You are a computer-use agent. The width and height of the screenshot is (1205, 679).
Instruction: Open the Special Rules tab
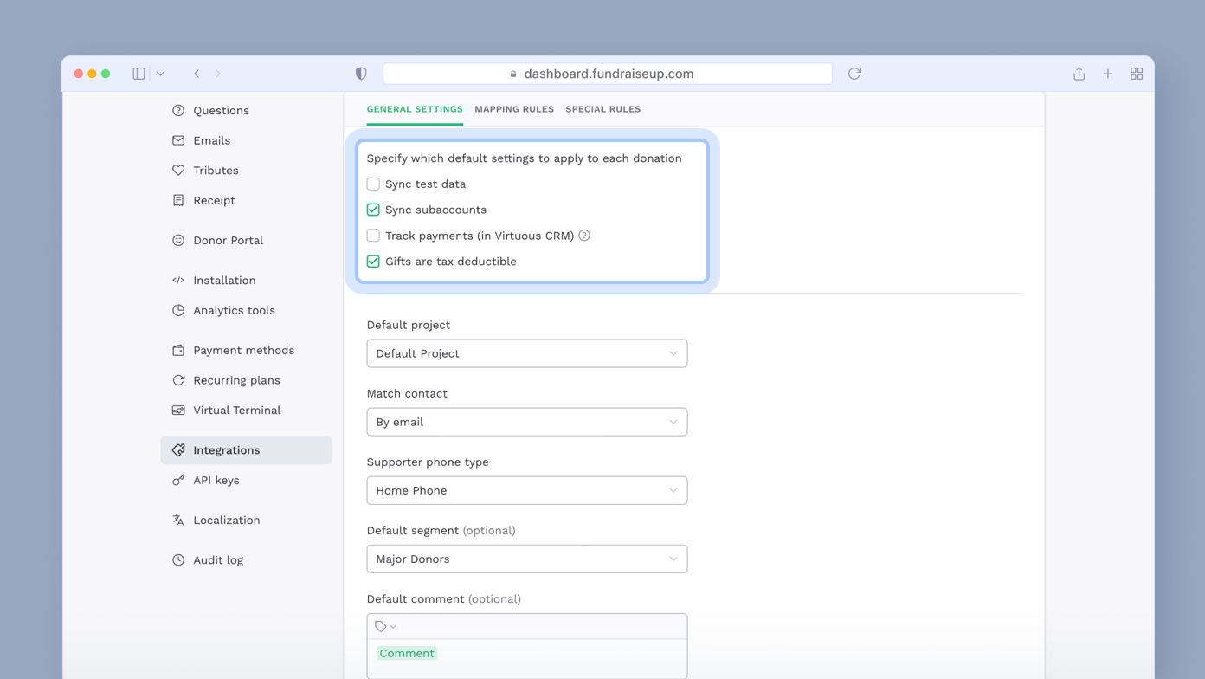603,108
